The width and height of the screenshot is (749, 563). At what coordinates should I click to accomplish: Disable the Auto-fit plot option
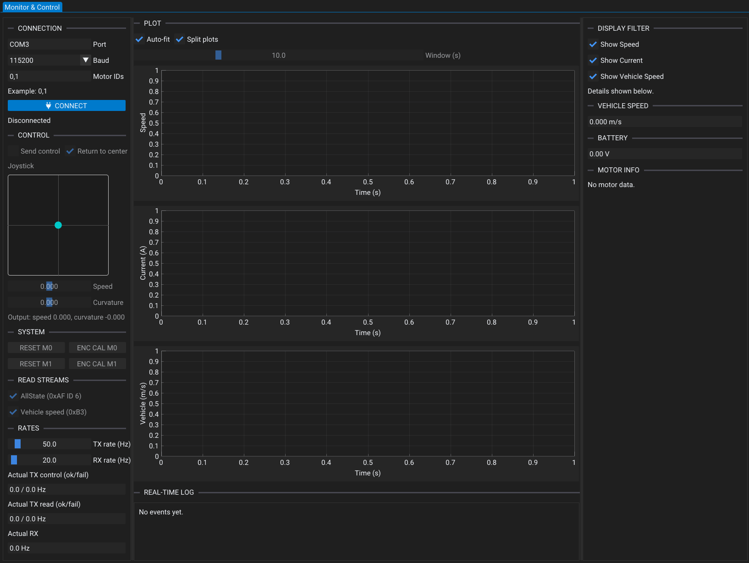pyautogui.click(x=139, y=39)
